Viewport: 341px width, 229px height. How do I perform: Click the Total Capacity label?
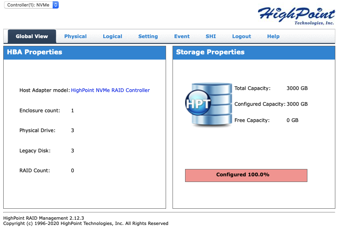(x=252, y=88)
